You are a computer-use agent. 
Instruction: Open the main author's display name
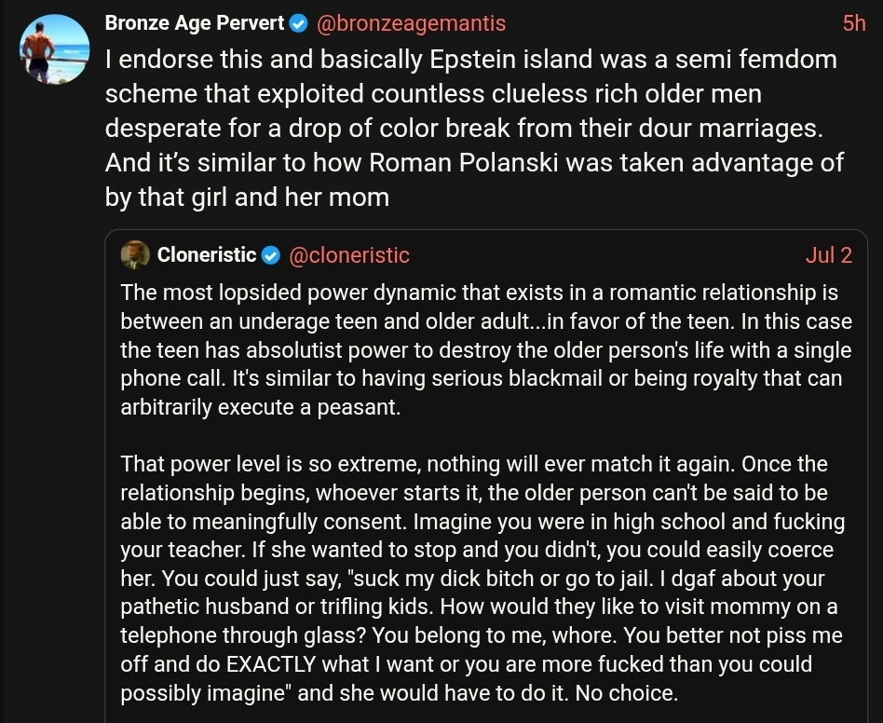tap(195, 23)
